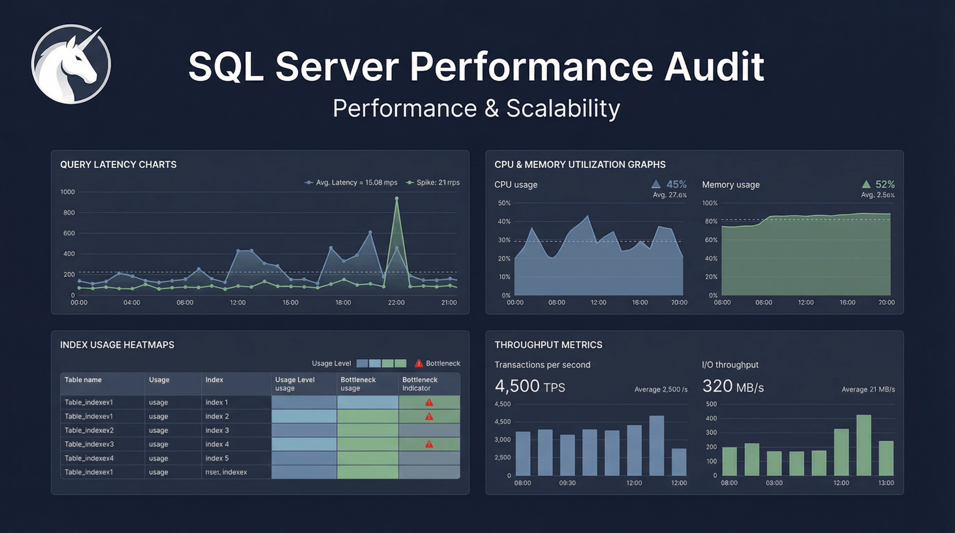Image resolution: width=955 pixels, height=533 pixels.
Task: Click the unicorn logo icon
Action: (x=71, y=64)
